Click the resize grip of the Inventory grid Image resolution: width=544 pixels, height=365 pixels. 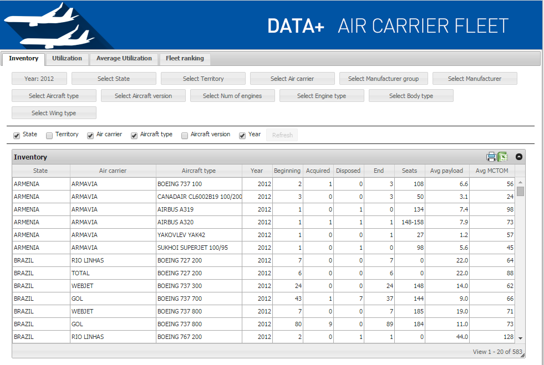pyautogui.click(x=522, y=355)
